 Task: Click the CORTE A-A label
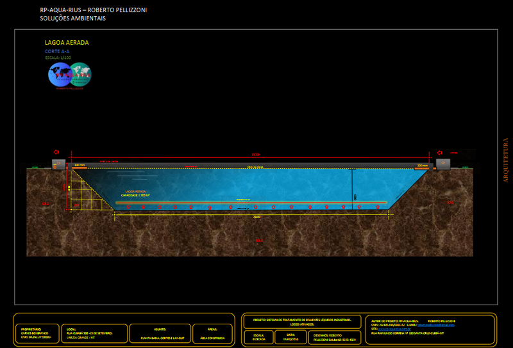click(56, 51)
